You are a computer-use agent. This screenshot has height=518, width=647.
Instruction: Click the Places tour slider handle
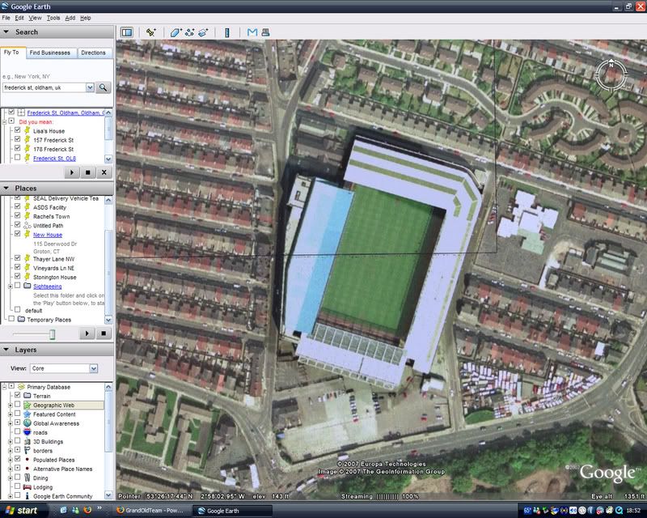click(53, 334)
